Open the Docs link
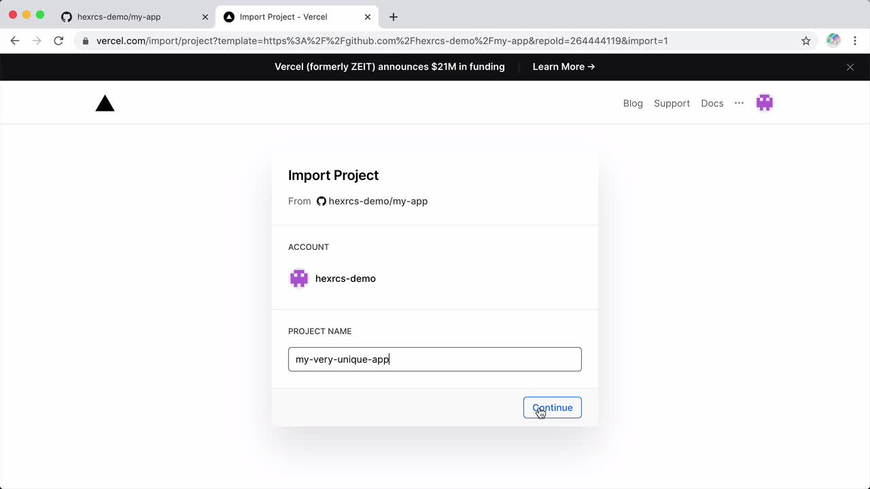 712,103
